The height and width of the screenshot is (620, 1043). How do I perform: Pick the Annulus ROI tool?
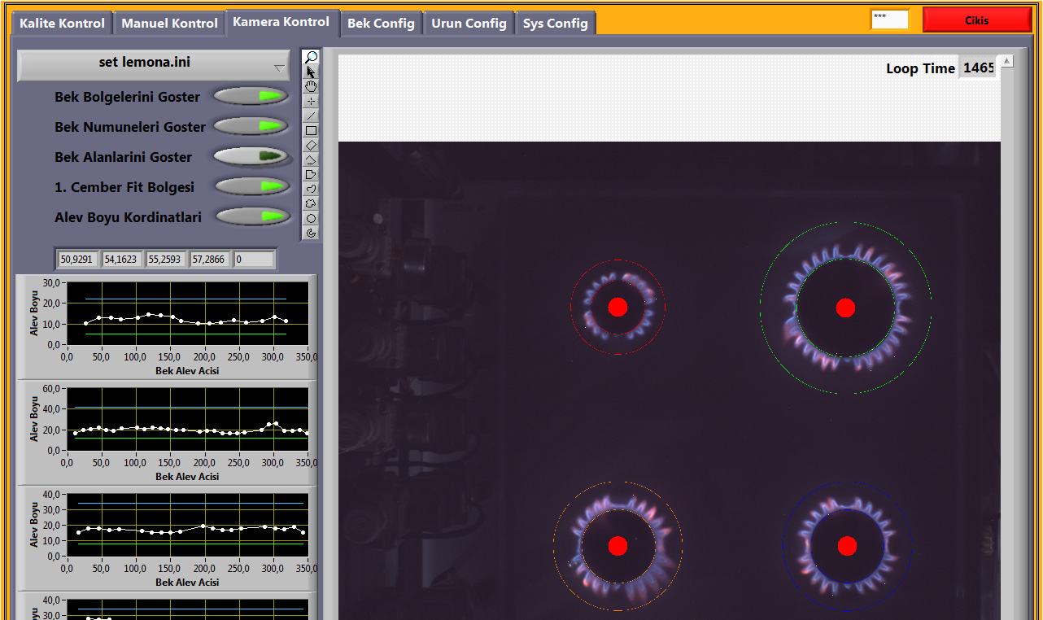[x=311, y=233]
